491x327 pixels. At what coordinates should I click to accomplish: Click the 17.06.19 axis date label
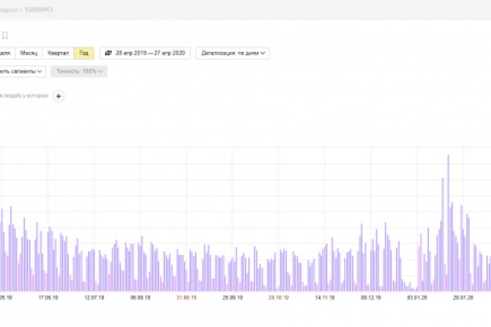tap(48, 298)
